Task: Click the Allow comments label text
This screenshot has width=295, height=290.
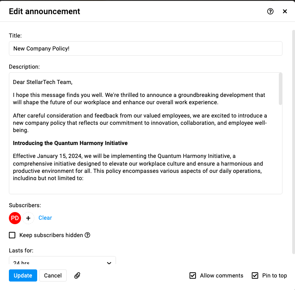Action: pyautogui.click(x=221, y=275)
